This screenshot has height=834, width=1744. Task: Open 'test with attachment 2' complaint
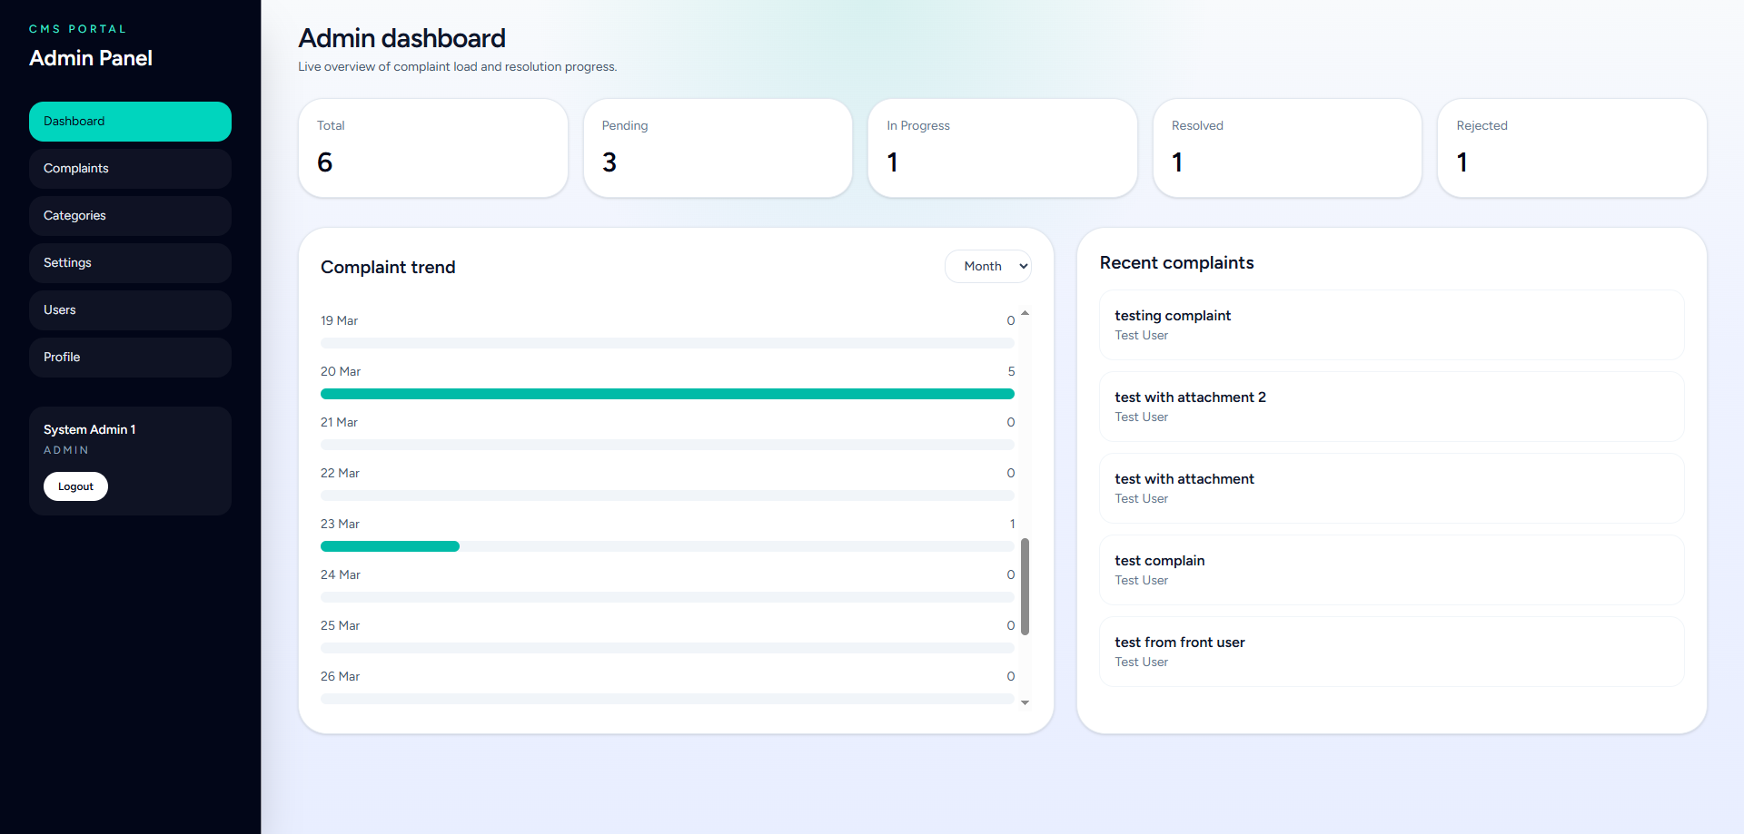click(1390, 406)
